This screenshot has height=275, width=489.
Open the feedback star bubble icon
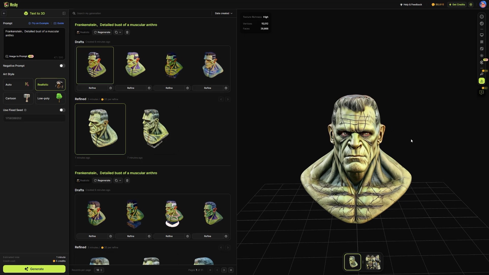point(482,92)
